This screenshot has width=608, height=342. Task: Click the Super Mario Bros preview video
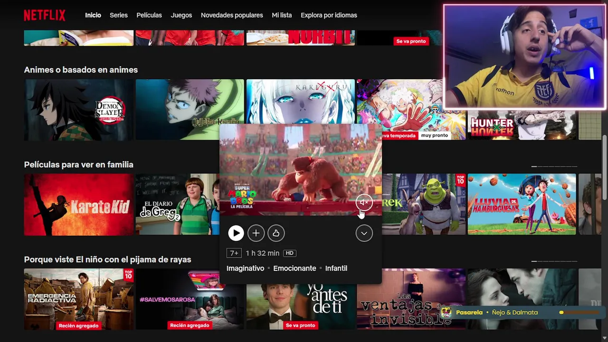[x=301, y=170]
